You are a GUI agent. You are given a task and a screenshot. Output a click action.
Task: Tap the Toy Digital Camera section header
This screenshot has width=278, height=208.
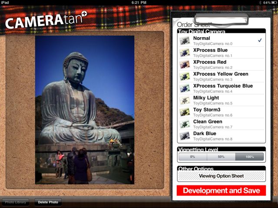click(x=221, y=31)
